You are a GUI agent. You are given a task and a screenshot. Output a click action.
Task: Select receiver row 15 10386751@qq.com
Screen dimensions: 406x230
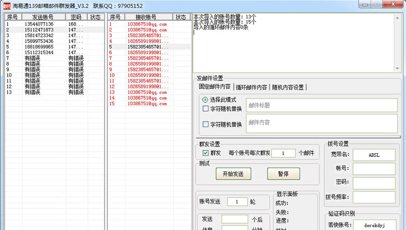(x=149, y=104)
